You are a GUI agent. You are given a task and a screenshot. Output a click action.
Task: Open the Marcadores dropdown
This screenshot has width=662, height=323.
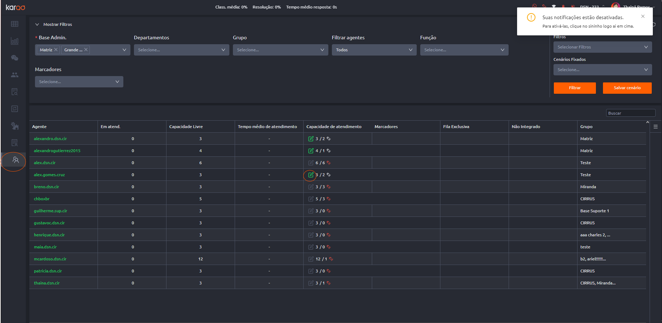point(79,82)
